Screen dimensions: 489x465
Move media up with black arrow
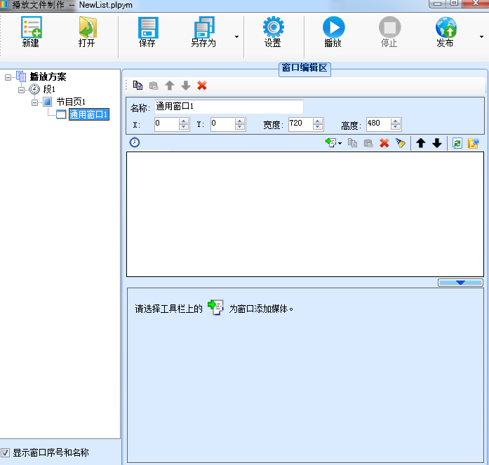coord(421,143)
